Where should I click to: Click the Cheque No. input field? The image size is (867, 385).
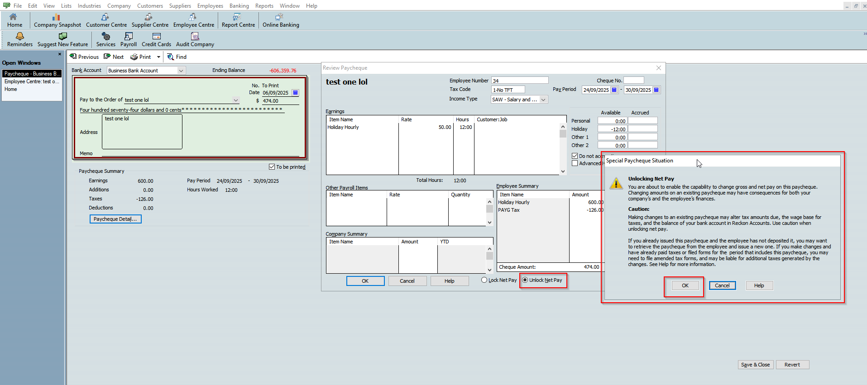point(634,81)
